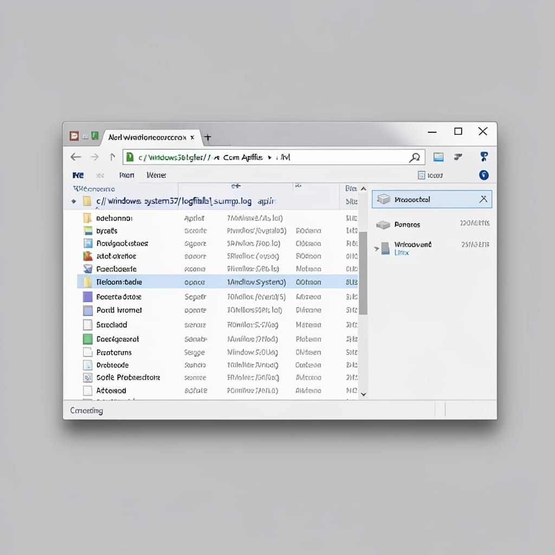The width and height of the screenshot is (555, 555).
Task: Click the '1/Andlov.Systen0)' cell
Action: coord(256,282)
